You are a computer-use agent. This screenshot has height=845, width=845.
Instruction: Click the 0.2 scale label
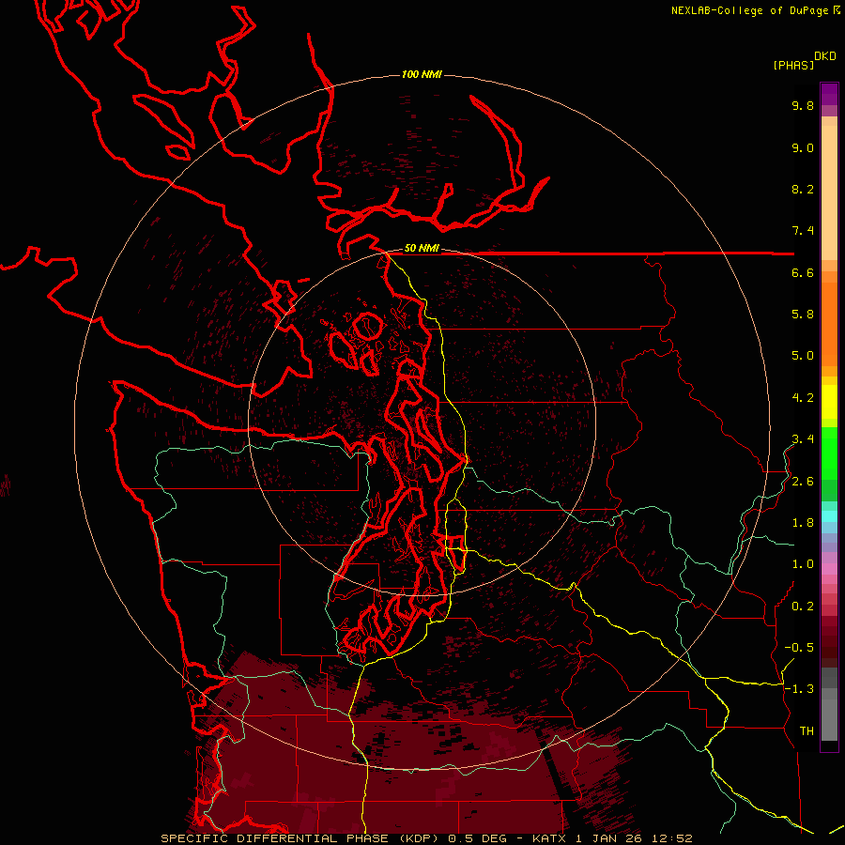pyautogui.click(x=803, y=607)
